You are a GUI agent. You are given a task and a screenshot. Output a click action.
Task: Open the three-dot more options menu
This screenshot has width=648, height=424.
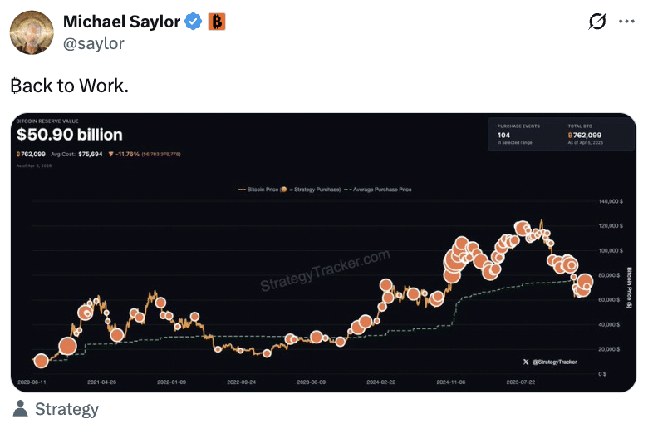pos(626,22)
